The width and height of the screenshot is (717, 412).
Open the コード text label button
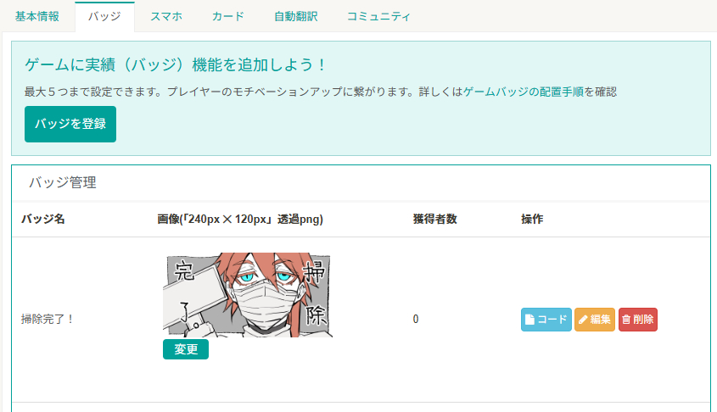tap(552, 320)
